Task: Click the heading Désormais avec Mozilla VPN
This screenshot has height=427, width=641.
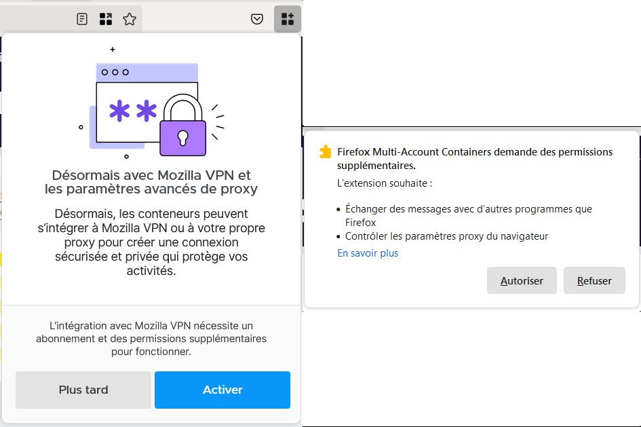Action: [151, 182]
